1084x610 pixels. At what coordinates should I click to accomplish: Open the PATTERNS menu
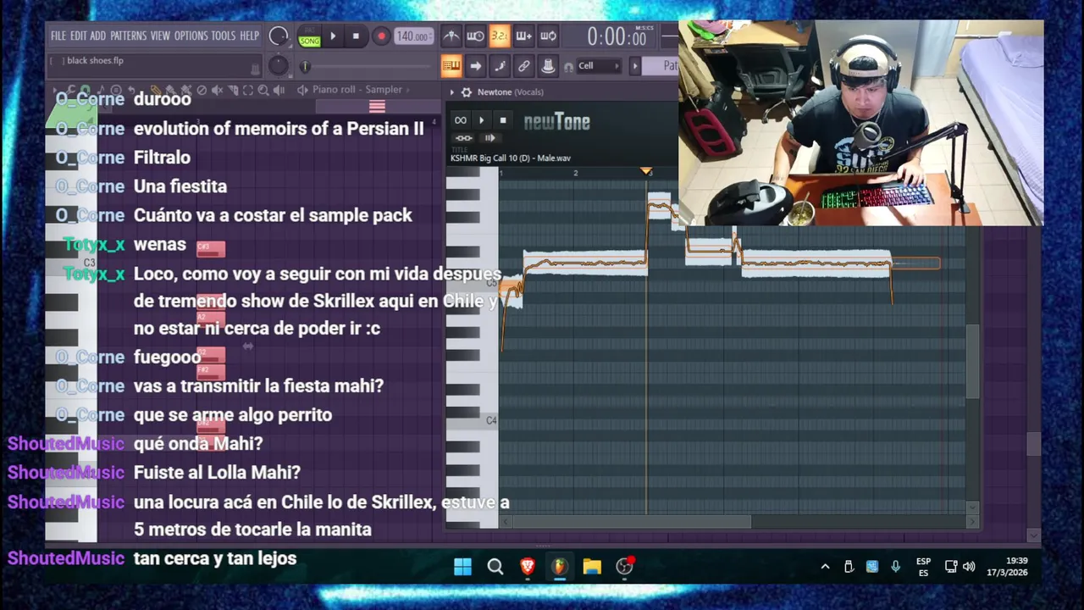[129, 36]
